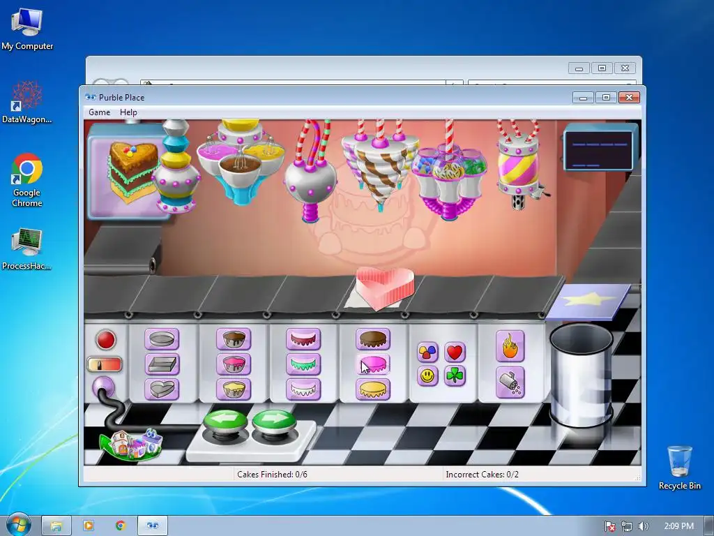The image size is (714, 536).
Task: Click the pink heart pan on conveyor
Action: (x=385, y=288)
